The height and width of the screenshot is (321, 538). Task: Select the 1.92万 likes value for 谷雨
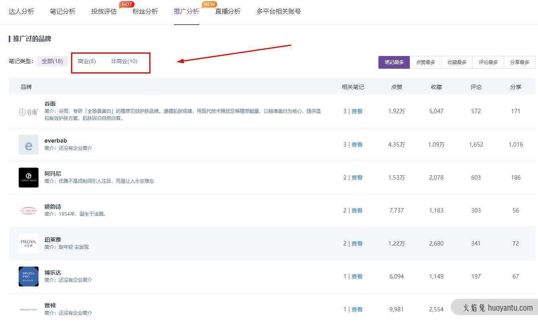point(397,111)
